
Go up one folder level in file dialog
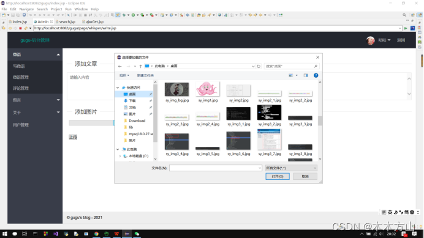[140, 66]
